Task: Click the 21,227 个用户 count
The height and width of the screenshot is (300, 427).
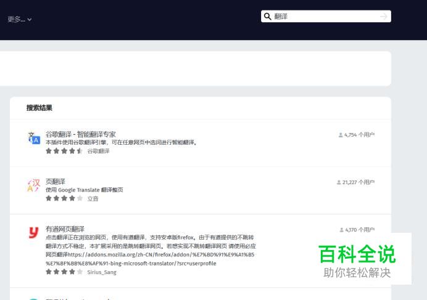Action: (355, 182)
